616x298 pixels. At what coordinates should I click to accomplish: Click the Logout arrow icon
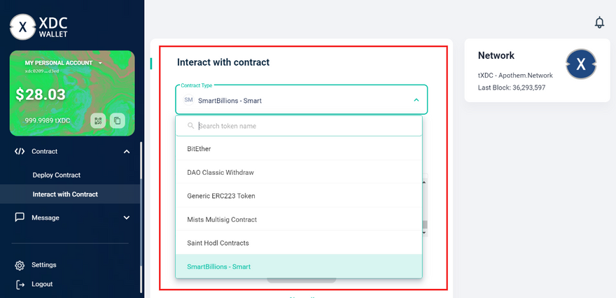coord(20,284)
